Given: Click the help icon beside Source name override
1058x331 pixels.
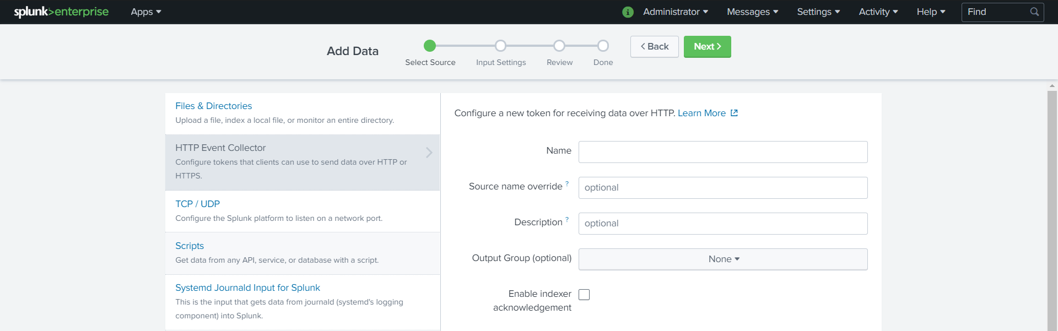Looking at the screenshot, I should [x=567, y=183].
